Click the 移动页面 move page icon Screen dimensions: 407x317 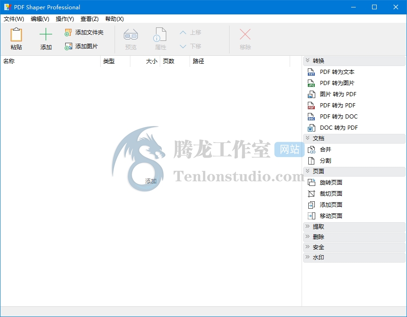(x=311, y=216)
